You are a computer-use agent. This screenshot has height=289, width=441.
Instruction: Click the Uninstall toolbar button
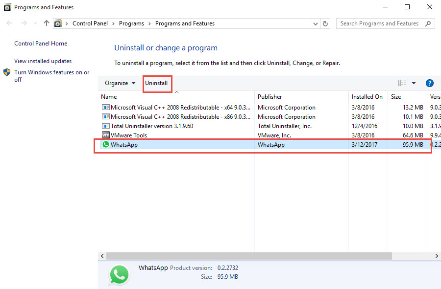click(156, 83)
